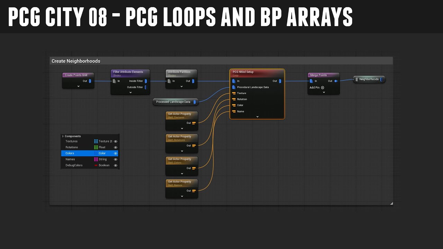Toggle the eye icon for Names variable
Screen dimensions: 443x249
tap(116, 159)
